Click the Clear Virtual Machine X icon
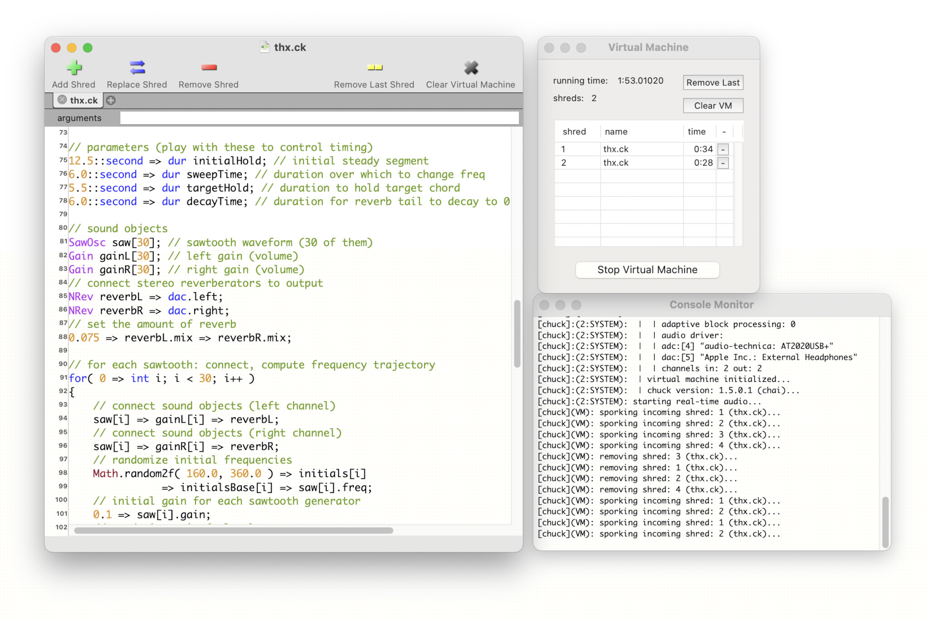This screenshot has width=929, height=619. (x=471, y=68)
